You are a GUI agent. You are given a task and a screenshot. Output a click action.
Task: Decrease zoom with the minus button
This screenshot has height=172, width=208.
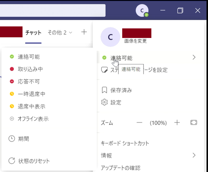(x=139, y=123)
